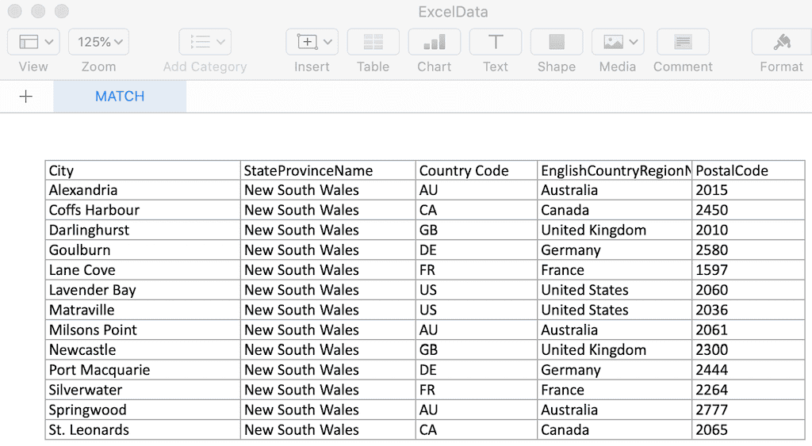The image size is (812, 446).
Task: Click the Table toolbar icon
Action: coord(373,42)
